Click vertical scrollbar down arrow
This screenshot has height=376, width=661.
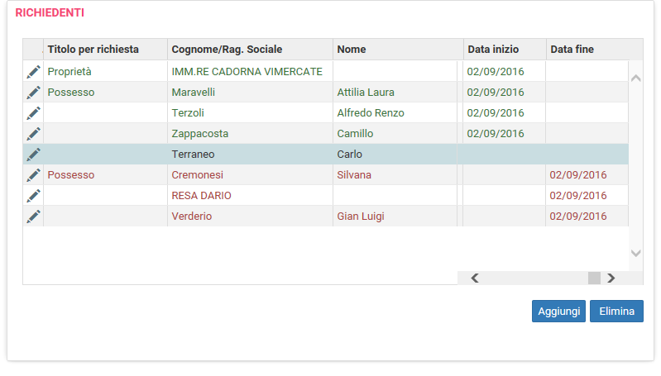(x=635, y=253)
